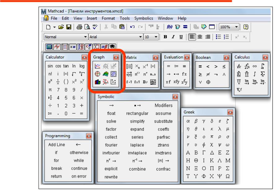Insert a 3D bar plot from Graph palette

98,82
